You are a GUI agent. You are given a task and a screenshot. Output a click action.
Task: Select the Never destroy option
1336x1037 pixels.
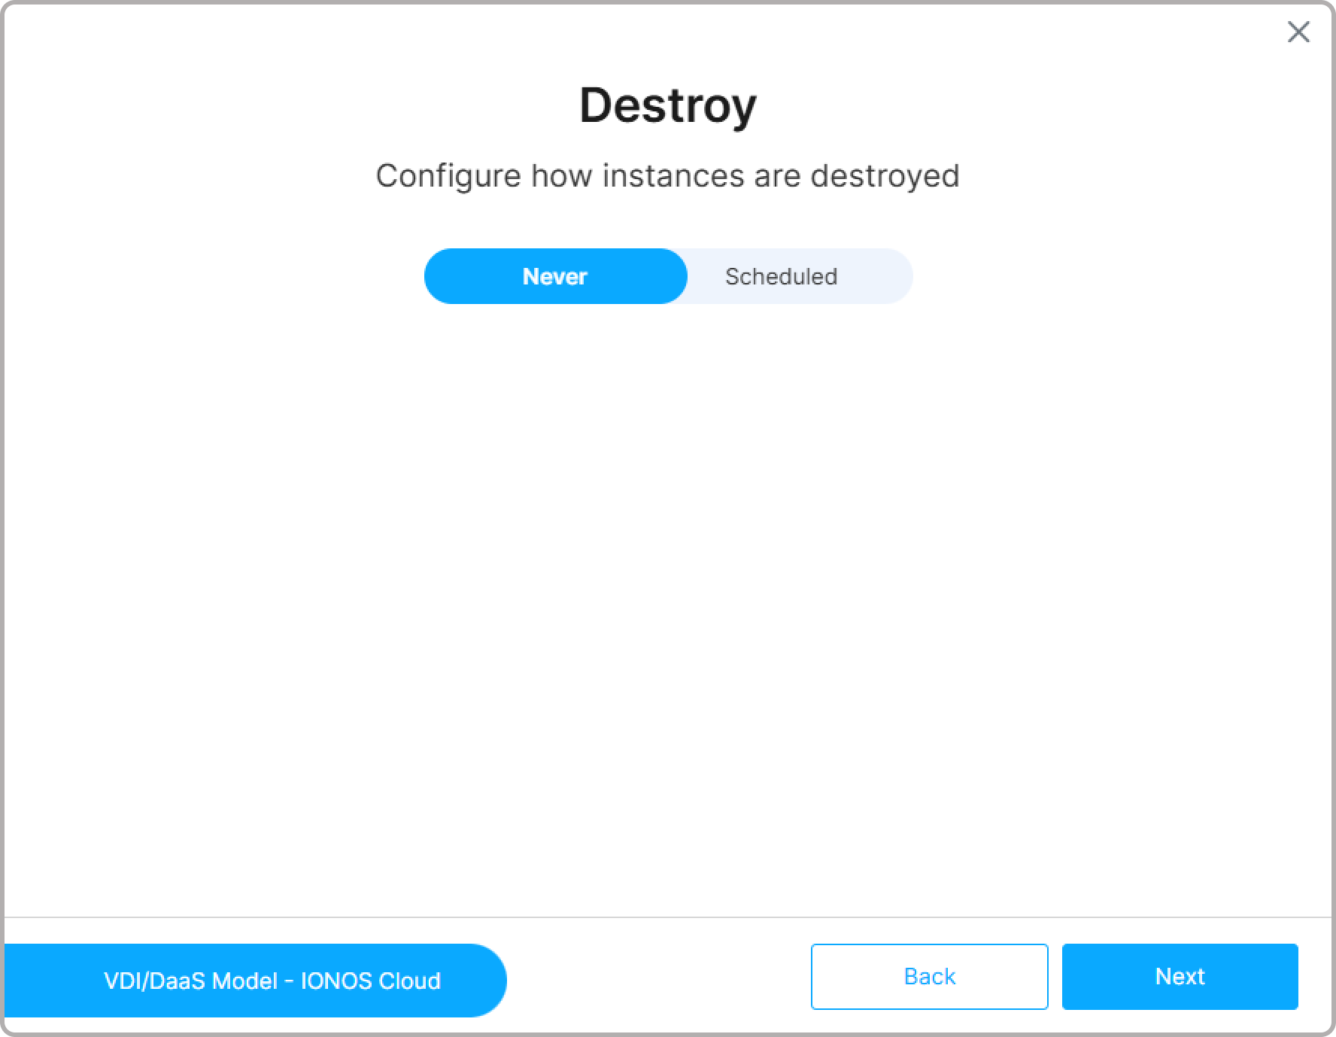555,276
